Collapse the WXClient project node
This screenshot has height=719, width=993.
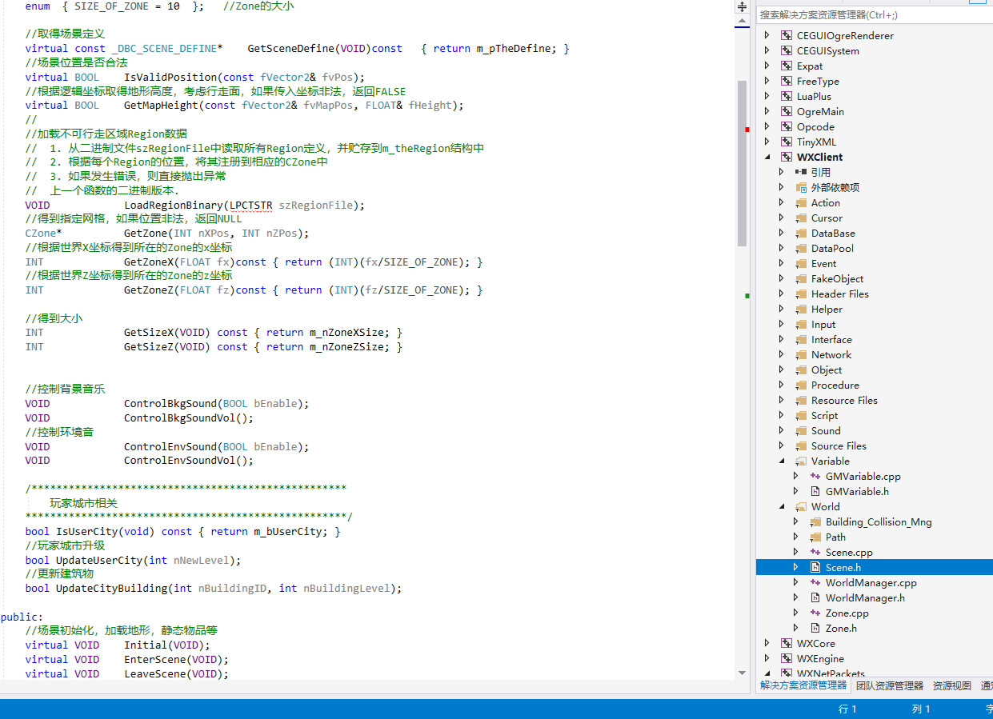767,158
